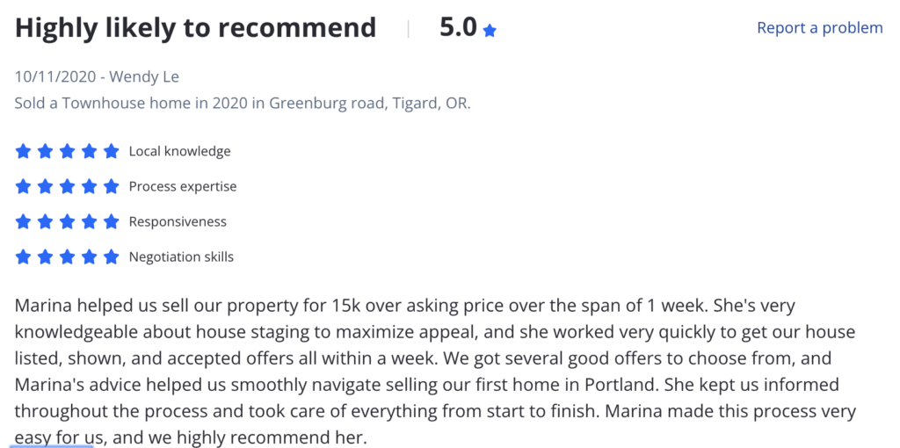The height and width of the screenshot is (448, 900).
Task: Click the third star in Process expertise row
Action: (x=67, y=186)
